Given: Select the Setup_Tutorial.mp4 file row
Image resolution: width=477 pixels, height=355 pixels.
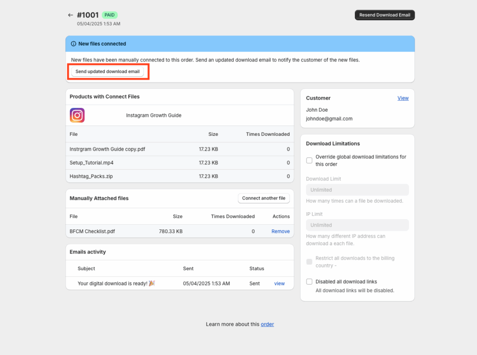Looking at the screenshot, I should click(92, 163).
